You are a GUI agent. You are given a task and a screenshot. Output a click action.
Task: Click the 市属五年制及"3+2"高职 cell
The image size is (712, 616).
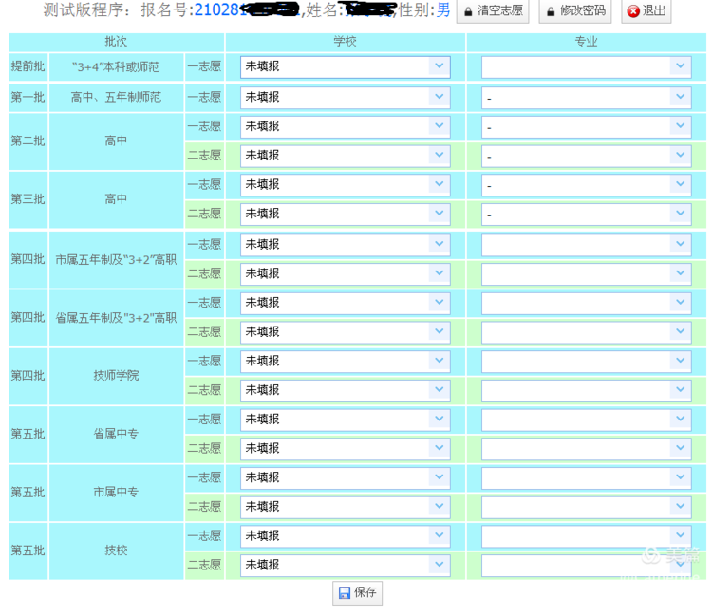(116, 259)
